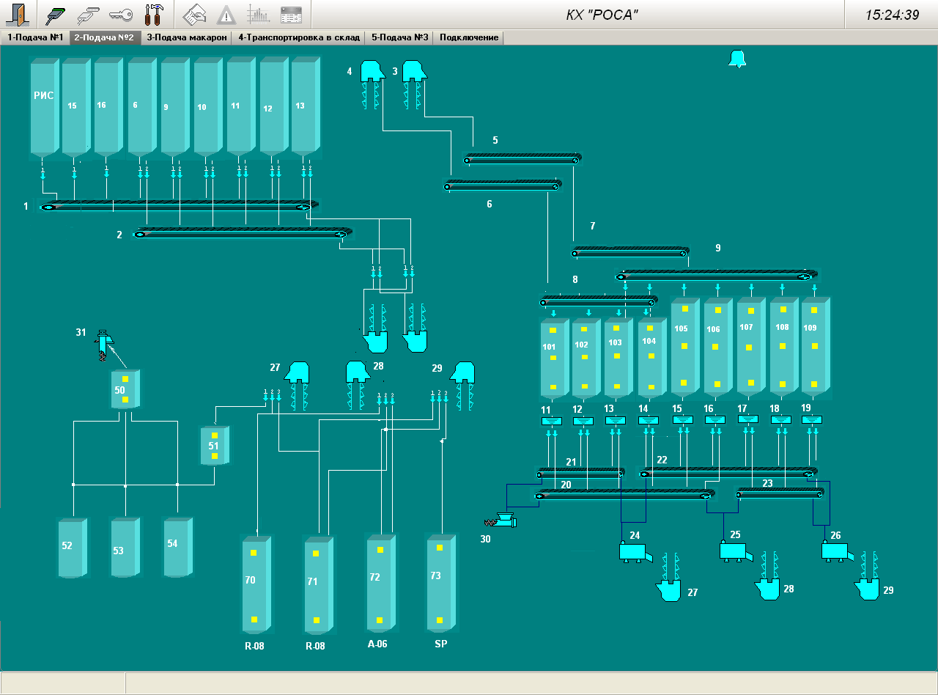The width and height of the screenshot is (938, 695).
Task: Select the РИС silo
Action: (43, 107)
